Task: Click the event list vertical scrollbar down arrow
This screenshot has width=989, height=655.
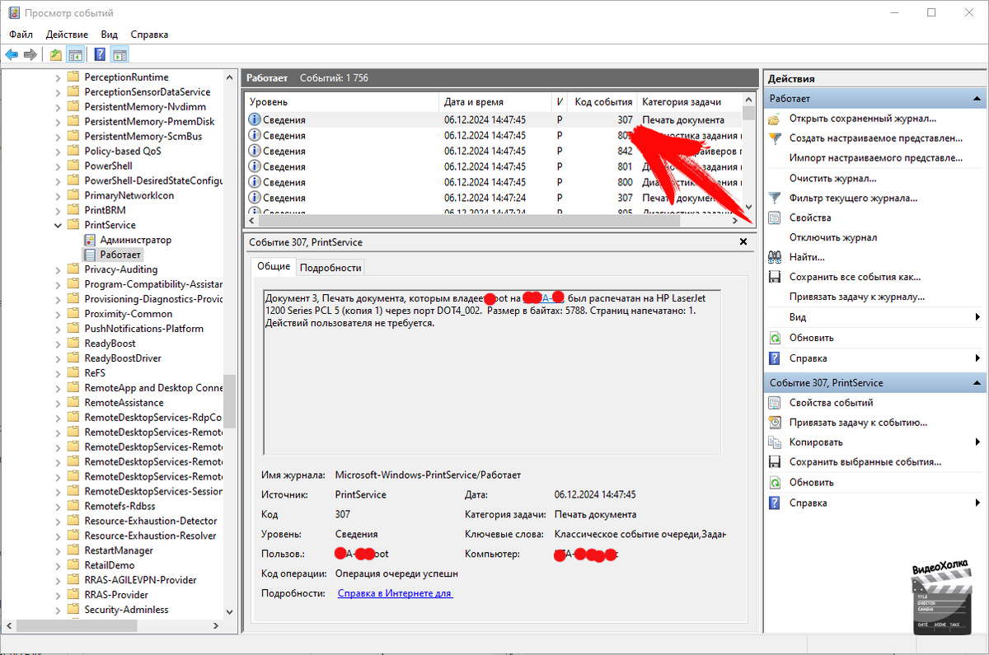Action: point(748,208)
